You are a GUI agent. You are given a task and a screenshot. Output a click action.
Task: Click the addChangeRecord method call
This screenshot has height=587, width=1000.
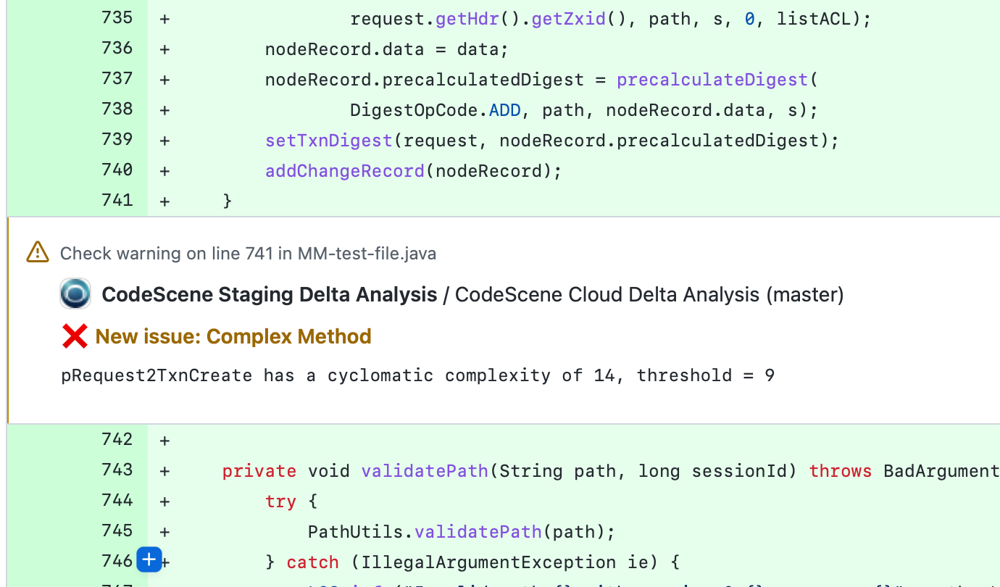tap(345, 171)
